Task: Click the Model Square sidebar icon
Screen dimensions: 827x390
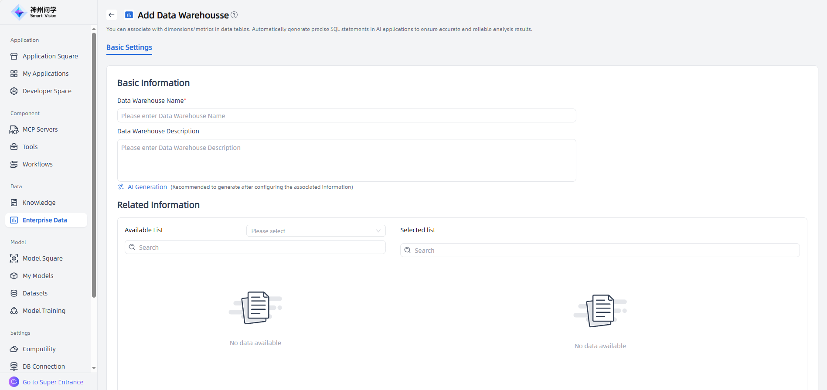Action: [14, 258]
